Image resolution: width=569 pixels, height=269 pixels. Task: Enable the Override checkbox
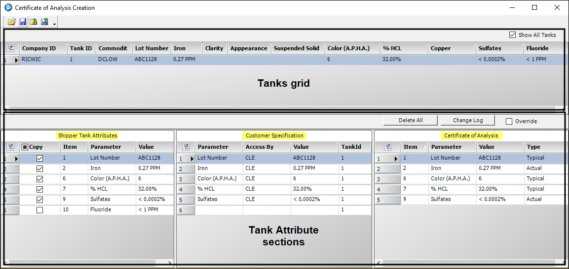coord(509,121)
